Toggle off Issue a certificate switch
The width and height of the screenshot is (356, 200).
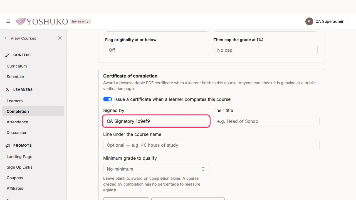click(x=108, y=99)
